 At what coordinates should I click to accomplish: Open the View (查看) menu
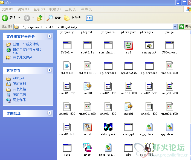click(39, 9)
